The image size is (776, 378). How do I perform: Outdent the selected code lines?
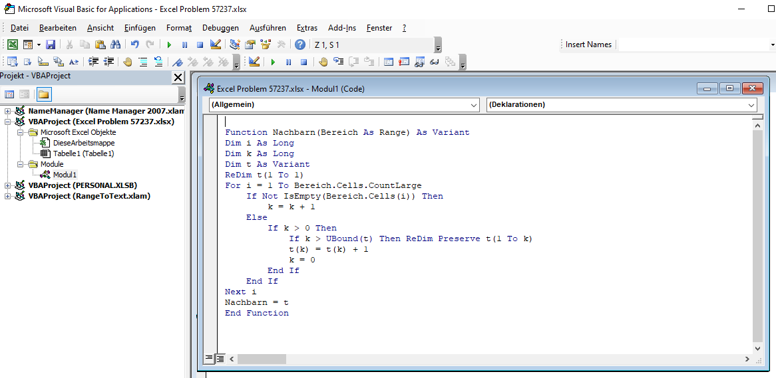108,62
